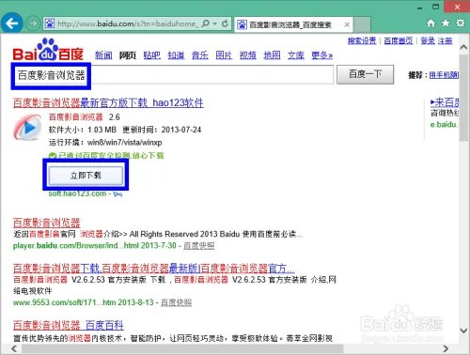The image size is (470, 355).
Task: Open 百度影音浏览器_百度百科 result
Action: pos(69,326)
